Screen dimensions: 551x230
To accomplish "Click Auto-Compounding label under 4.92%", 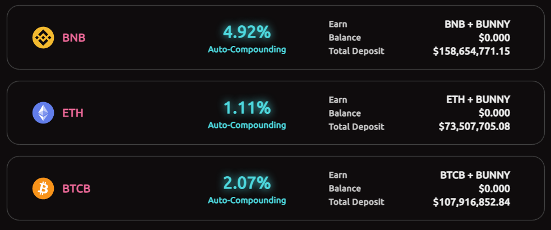I will 247,49.
